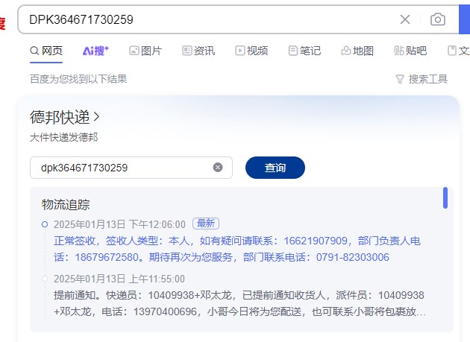470x342 pixels.
Task: Open the 地图 tab
Action: [357, 51]
